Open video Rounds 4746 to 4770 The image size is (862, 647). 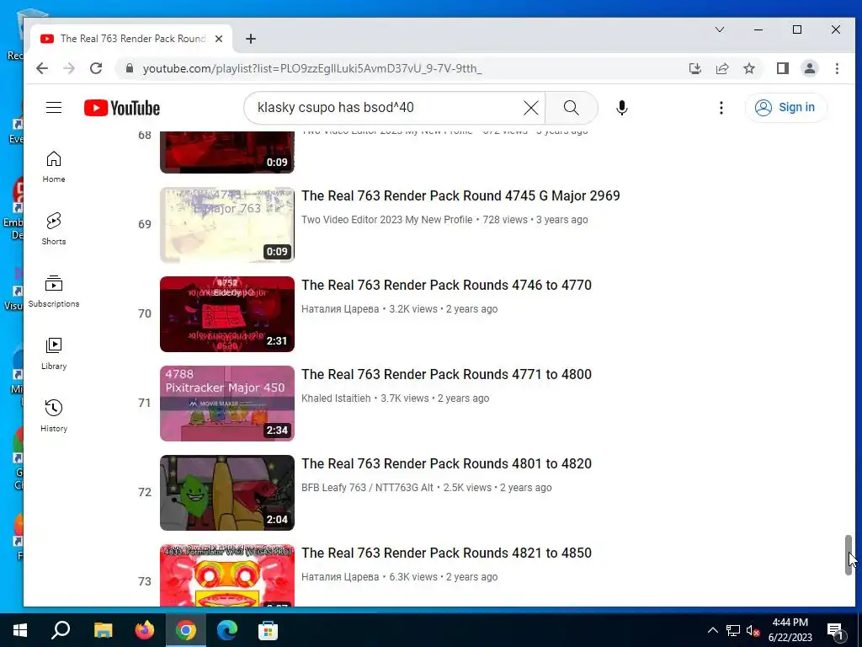pyautogui.click(x=446, y=285)
